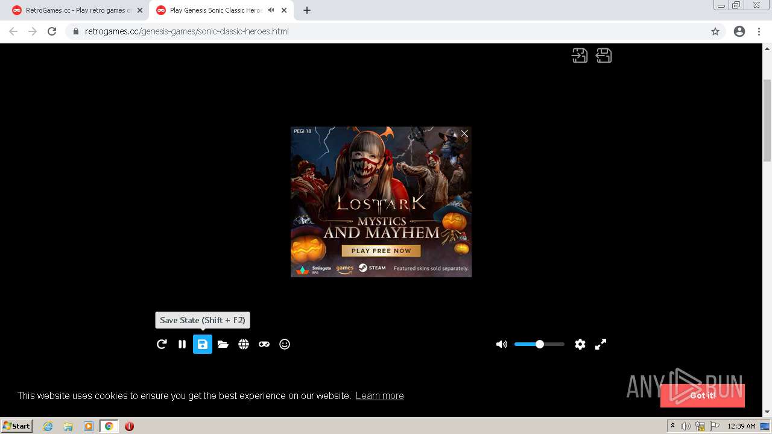This screenshot has height=434, width=772.
Task: Launch Internet Explorer from the taskbar
Action: click(48, 426)
